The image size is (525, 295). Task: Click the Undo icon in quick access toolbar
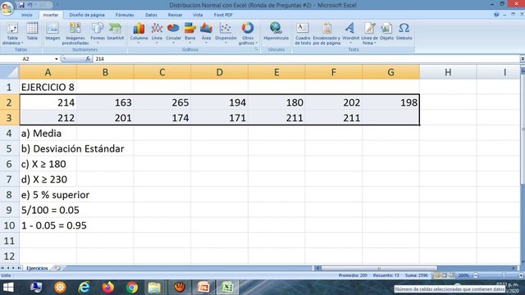coord(30,5)
